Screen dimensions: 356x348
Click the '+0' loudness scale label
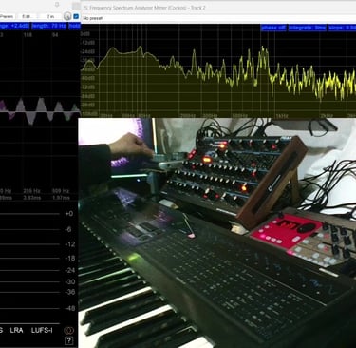(x=69, y=213)
